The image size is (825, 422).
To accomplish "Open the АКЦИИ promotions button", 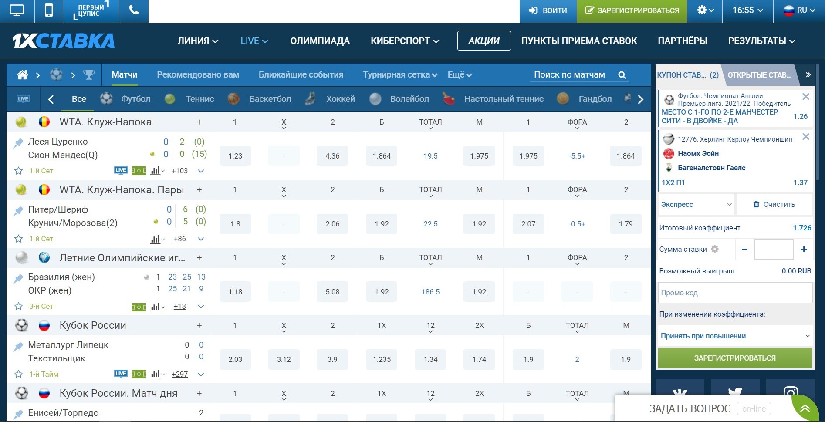I will tap(484, 41).
